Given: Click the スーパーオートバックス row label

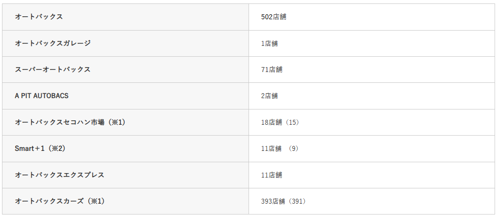Looking at the screenshot, I should click(x=53, y=70).
